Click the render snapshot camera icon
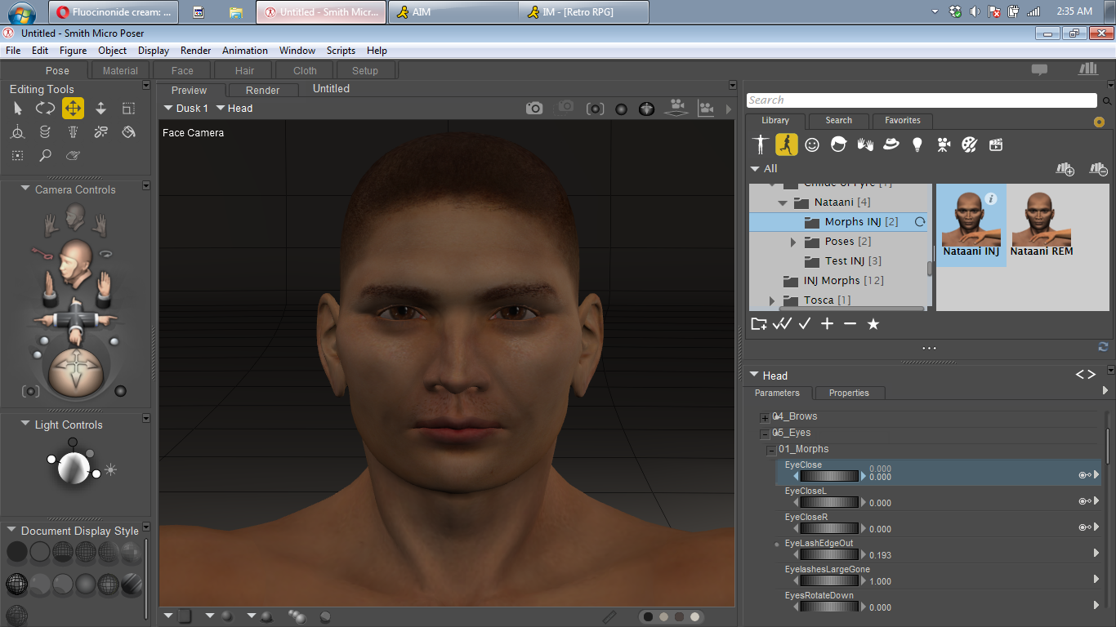1116x627 pixels. pyautogui.click(x=534, y=108)
